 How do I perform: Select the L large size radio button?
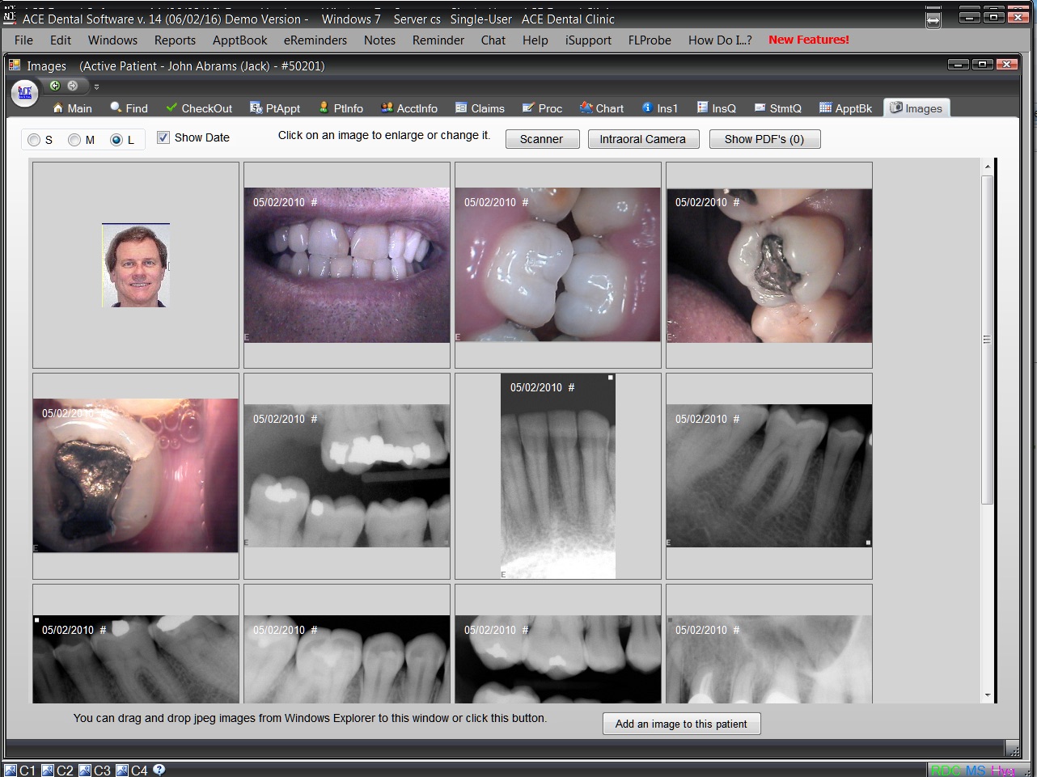click(x=116, y=140)
